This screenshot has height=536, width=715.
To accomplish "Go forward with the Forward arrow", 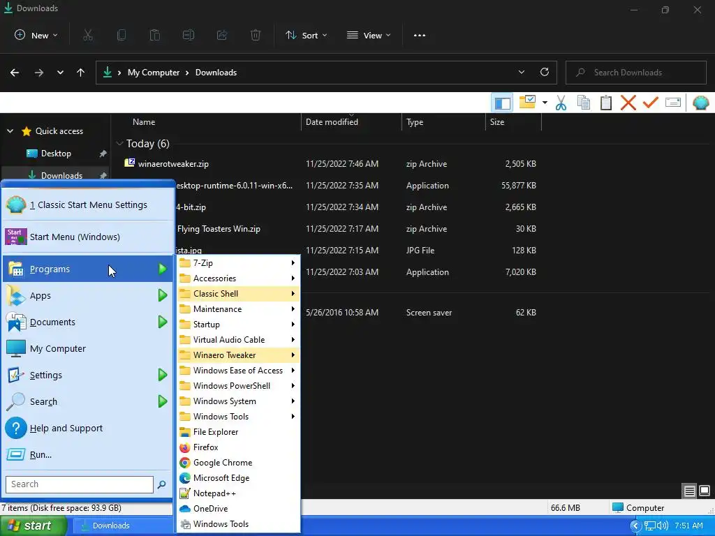I will click(x=39, y=73).
